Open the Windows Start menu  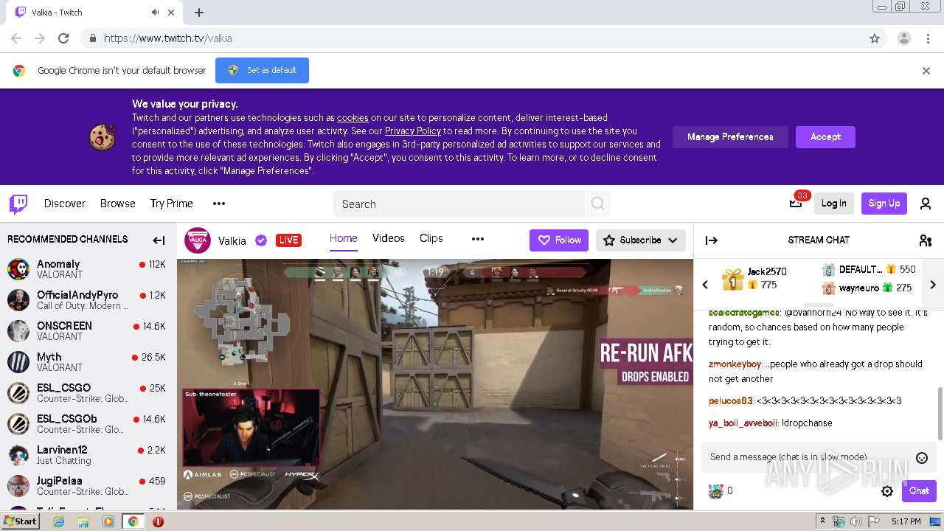coord(20,521)
